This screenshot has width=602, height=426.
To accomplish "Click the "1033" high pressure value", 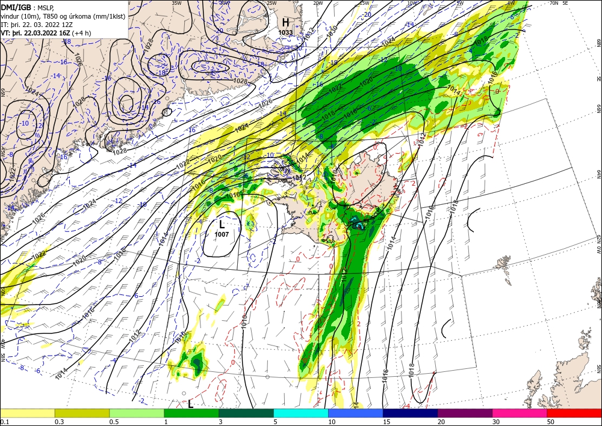I will (x=285, y=32).
